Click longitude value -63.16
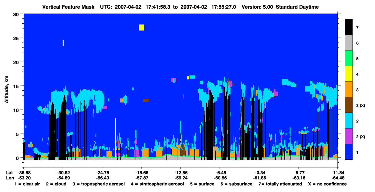This screenshot has width=375, height=192. pyautogui.click(x=298, y=178)
